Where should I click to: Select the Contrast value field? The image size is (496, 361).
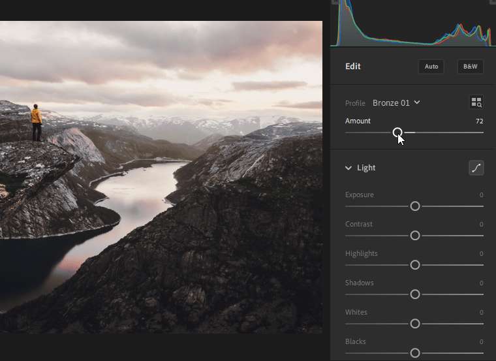click(481, 224)
